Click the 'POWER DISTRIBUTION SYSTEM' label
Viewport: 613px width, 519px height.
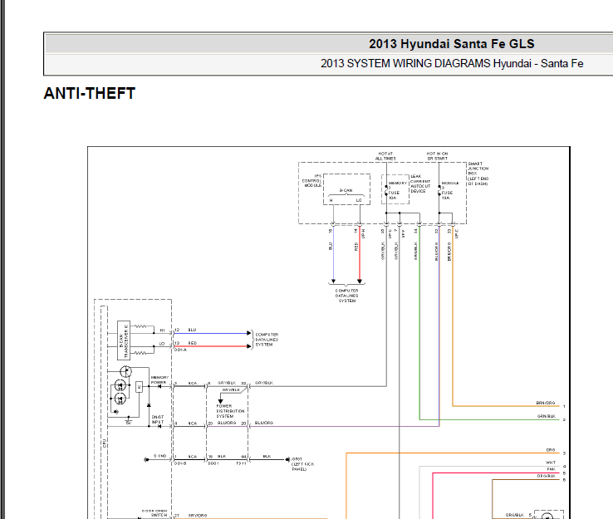tap(230, 411)
